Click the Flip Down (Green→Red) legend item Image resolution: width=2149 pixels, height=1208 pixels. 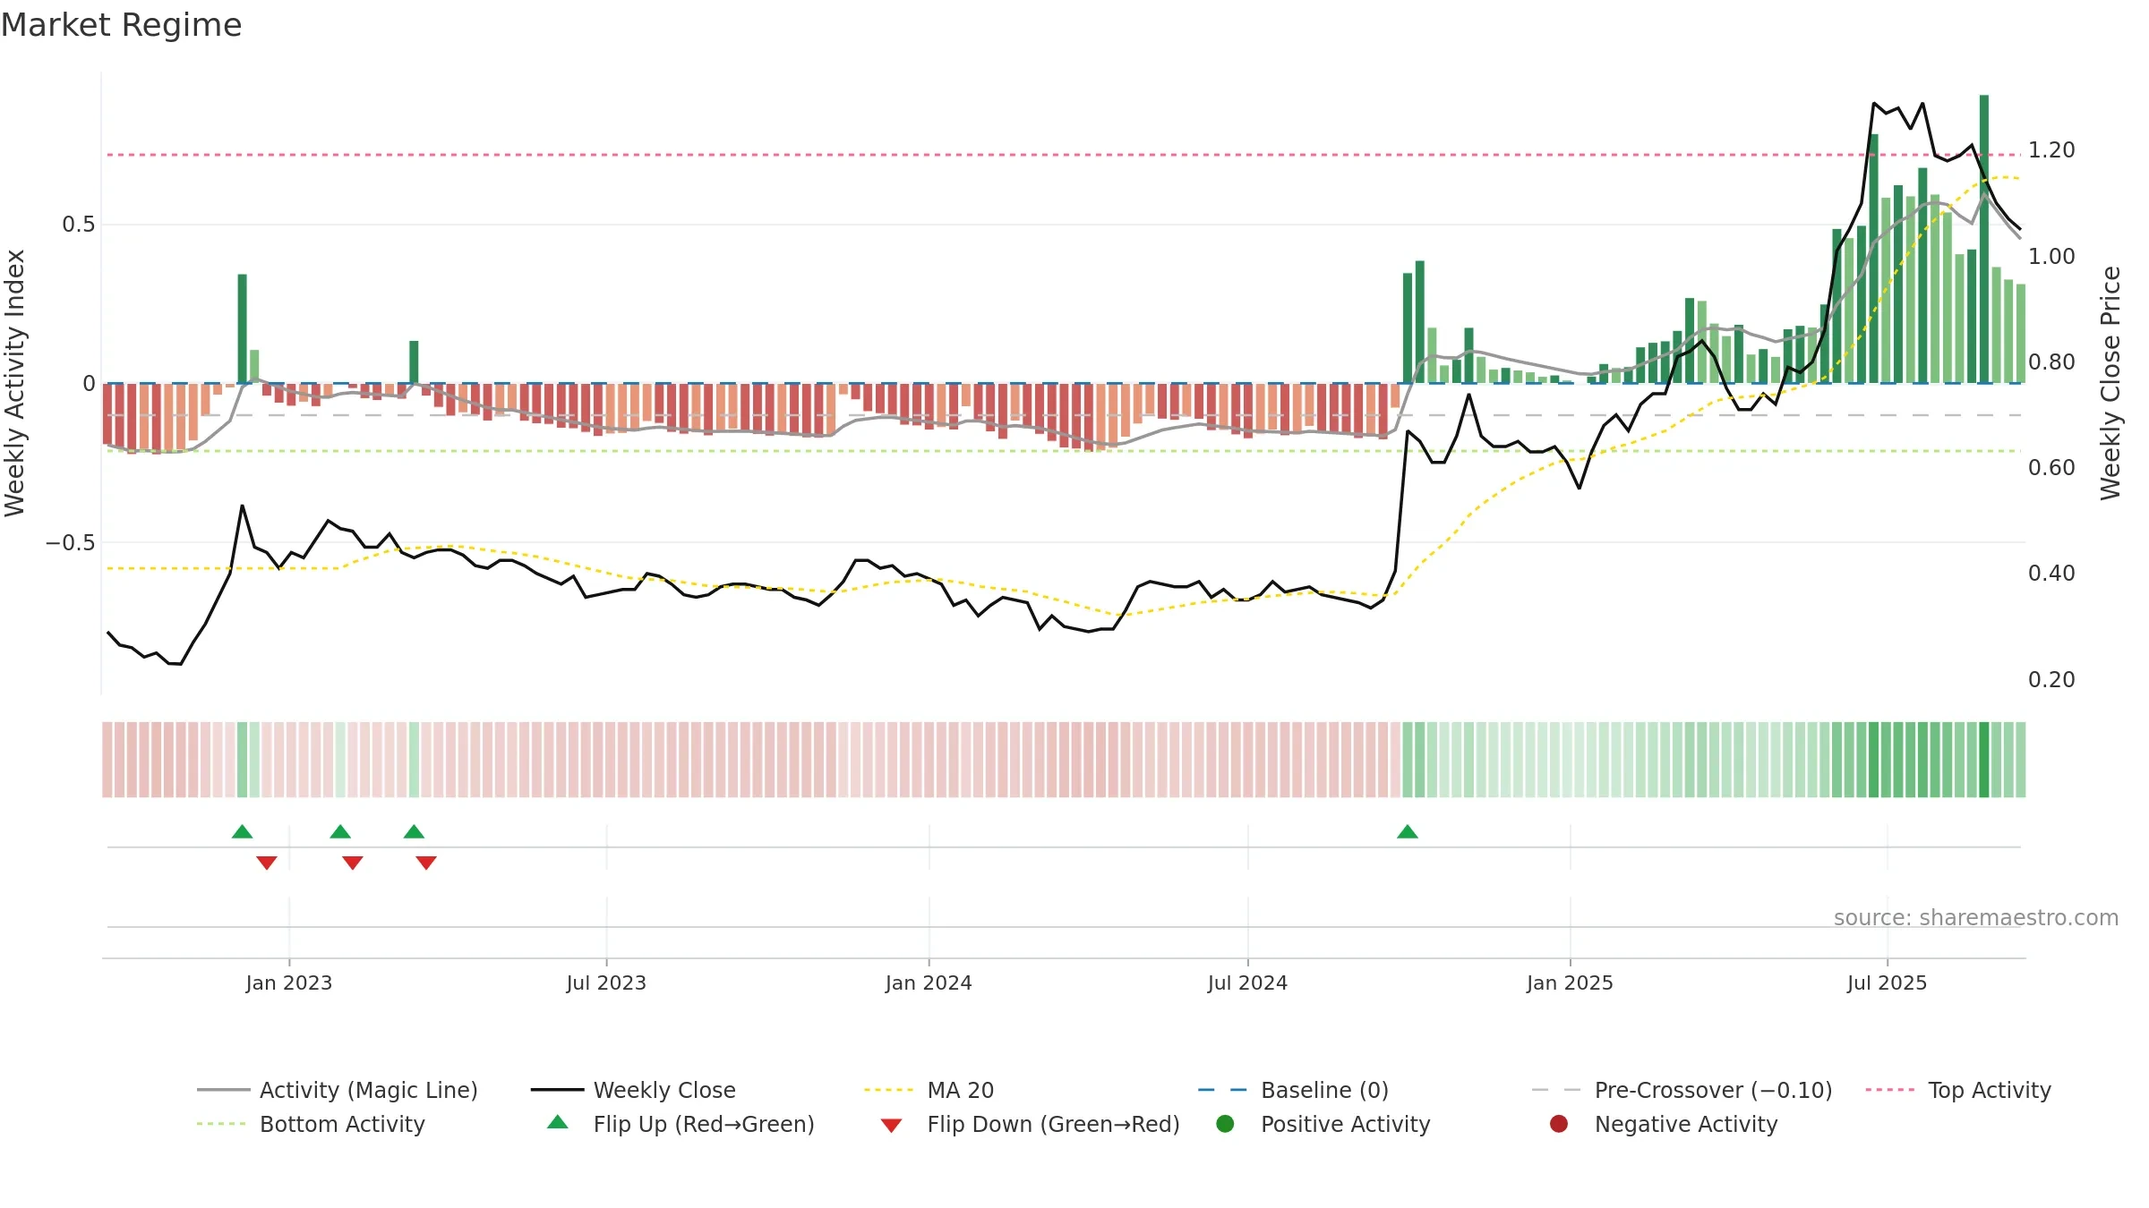1030,1124
